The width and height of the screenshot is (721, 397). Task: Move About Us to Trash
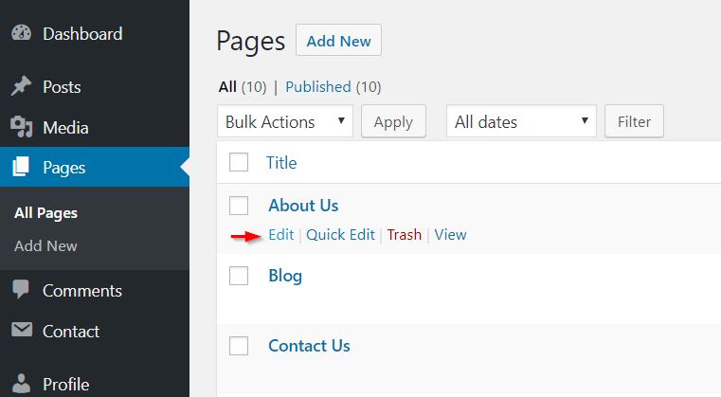click(404, 235)
